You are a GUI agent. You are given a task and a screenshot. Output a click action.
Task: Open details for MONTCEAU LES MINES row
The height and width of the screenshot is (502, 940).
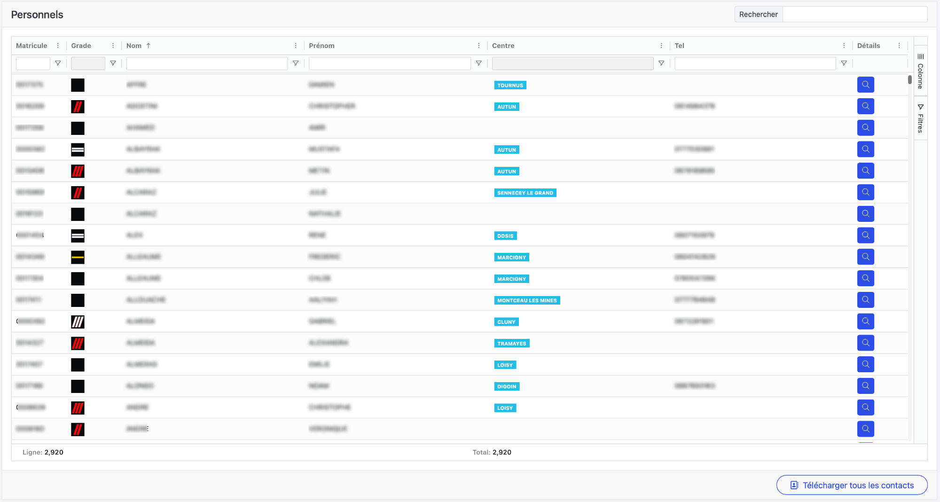coord(865,300)
